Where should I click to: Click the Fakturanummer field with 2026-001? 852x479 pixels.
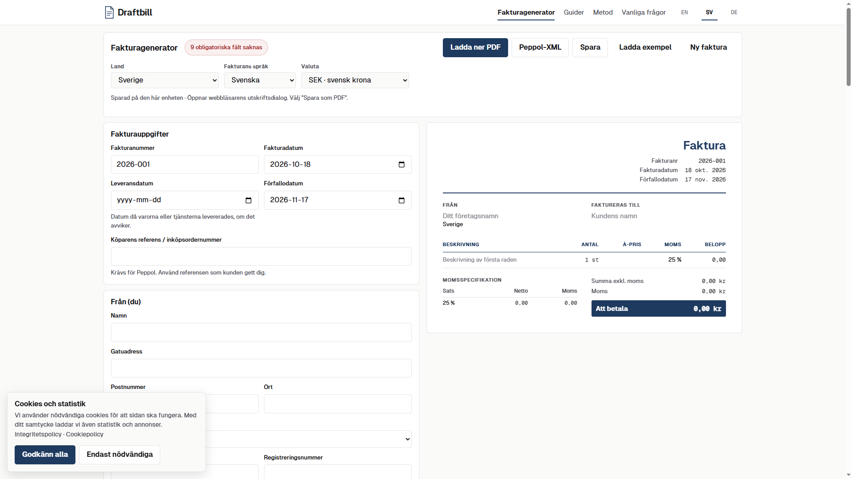185,165
